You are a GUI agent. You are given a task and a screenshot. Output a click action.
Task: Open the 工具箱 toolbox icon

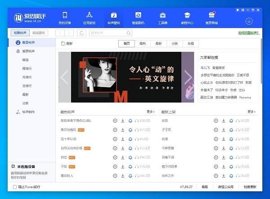(x=162, y=18)
